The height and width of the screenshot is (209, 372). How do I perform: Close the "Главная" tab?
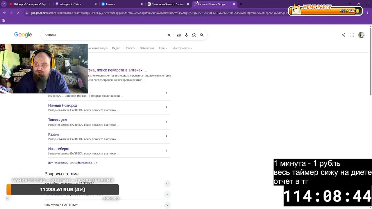(x=142, y=4)
